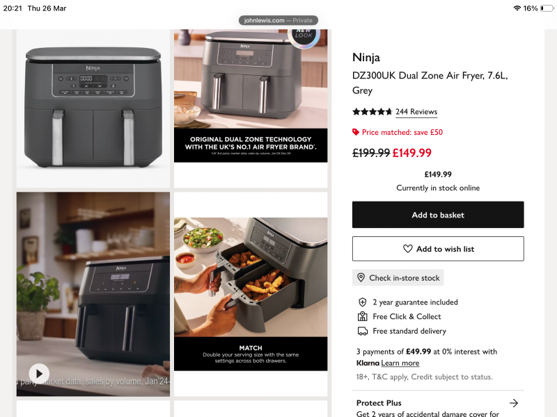This screenshot has height=417, width=557.
Task: Click the Protect Plus arrow icon
Action: point(514,403)
